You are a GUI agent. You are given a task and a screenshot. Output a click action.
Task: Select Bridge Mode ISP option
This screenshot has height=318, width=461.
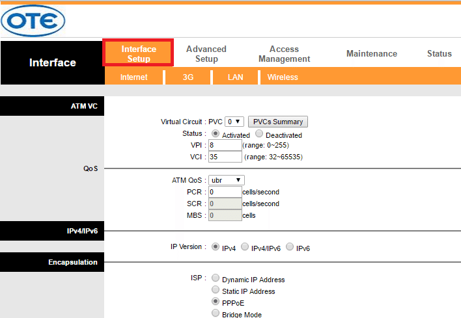pyautogui.click(x=216, y=314)
